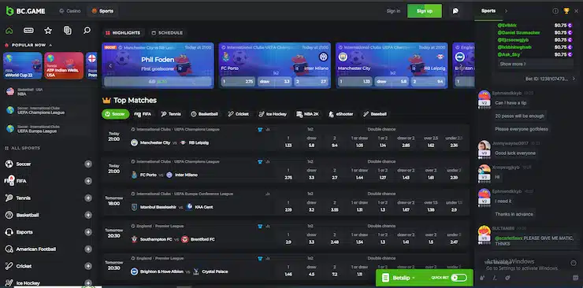Add American Football with its plus icon

click(x=88, y=249)
